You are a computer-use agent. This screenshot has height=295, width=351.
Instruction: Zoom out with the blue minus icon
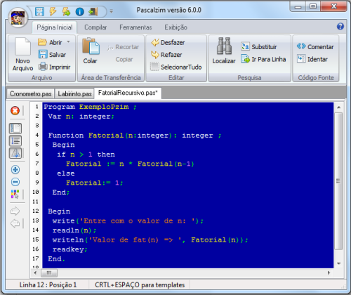(x=15, y=182)
